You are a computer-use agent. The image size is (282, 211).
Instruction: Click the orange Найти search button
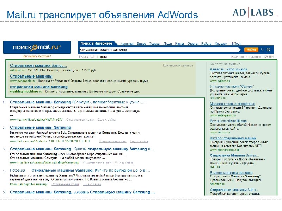click(x=251, y=50)
